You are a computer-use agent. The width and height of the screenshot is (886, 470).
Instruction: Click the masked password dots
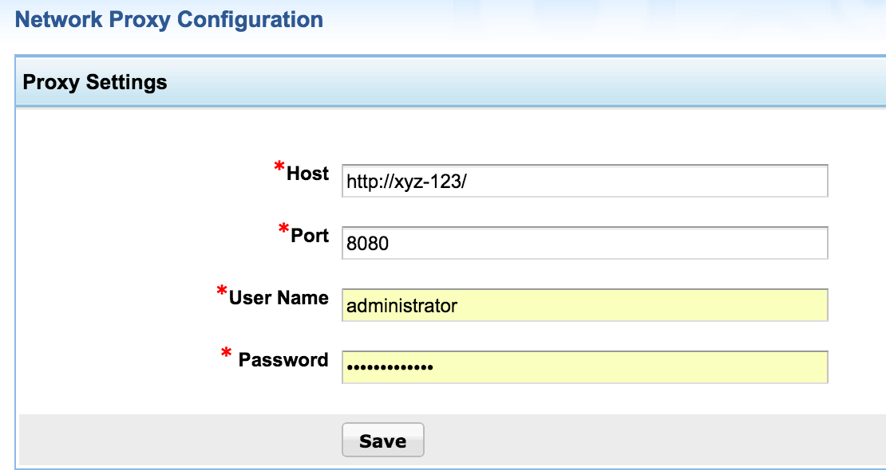389,368
